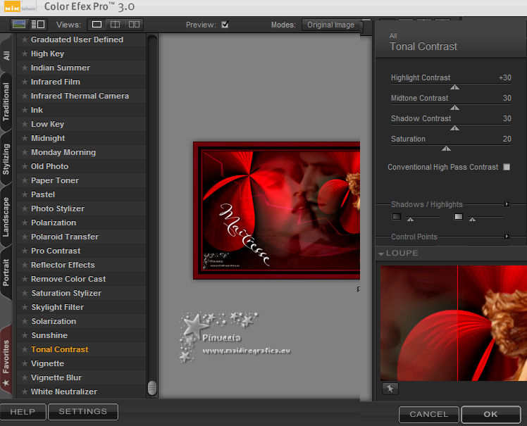Image resolution: width=527 pixels, height=426 pixels.
Task: Click the favorite star next to Solarization
Action: (x=25, y=321)
